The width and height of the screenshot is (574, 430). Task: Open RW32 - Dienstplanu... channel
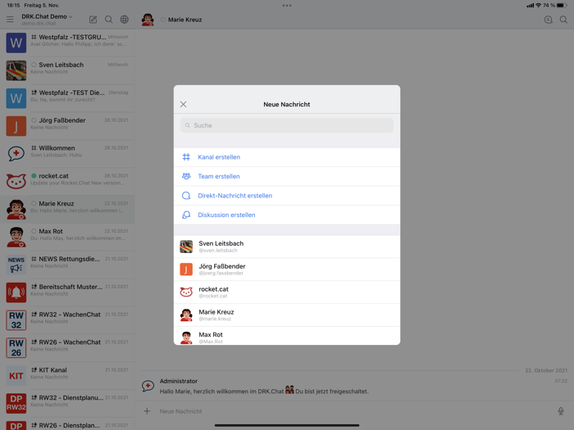click(67, 403)
